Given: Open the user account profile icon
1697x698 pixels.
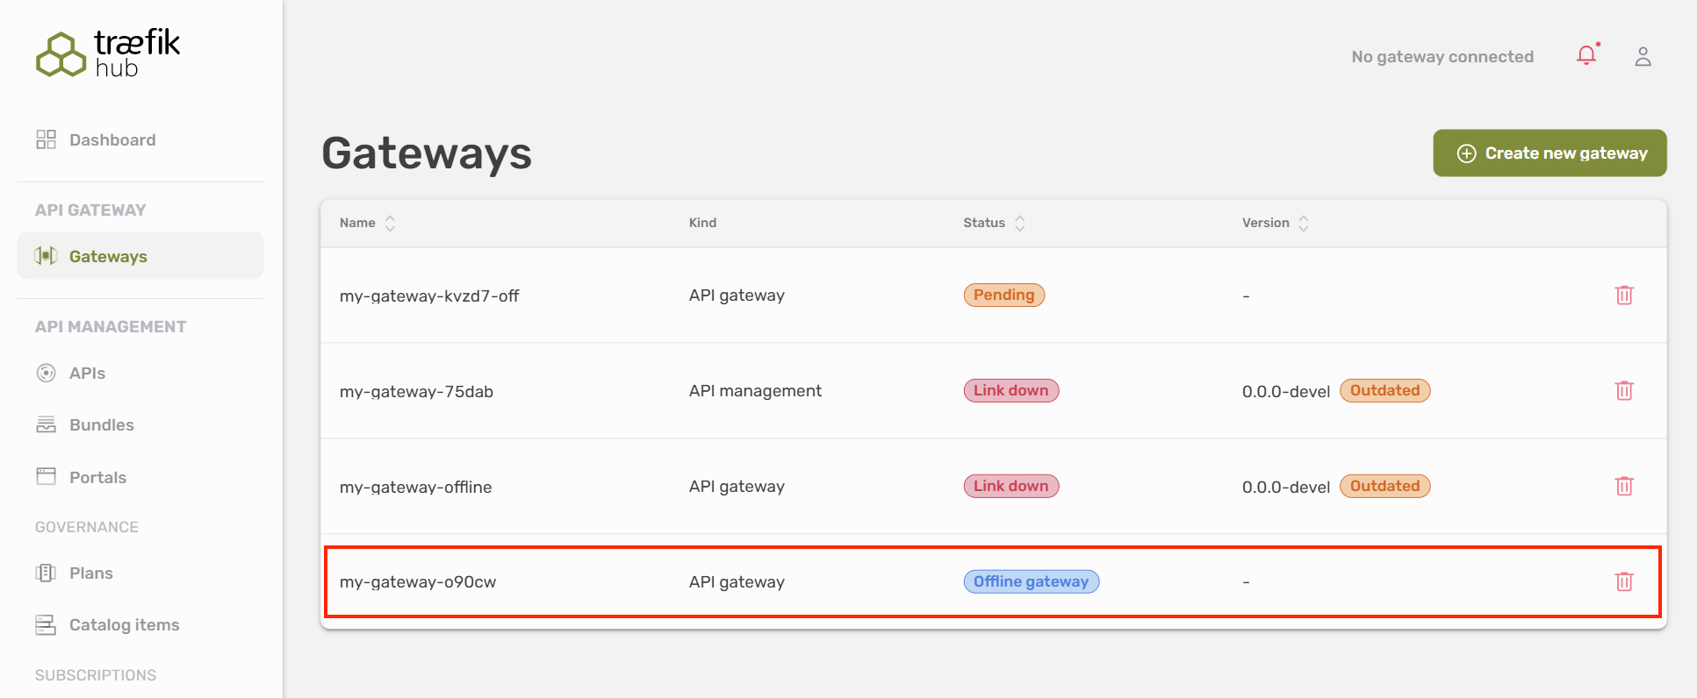Looking at the screenshot, I should pos(1643,57).
